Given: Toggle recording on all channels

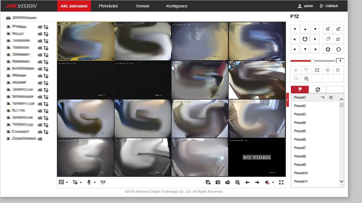Looking at the screenshot, I should (x=228, y=182).
